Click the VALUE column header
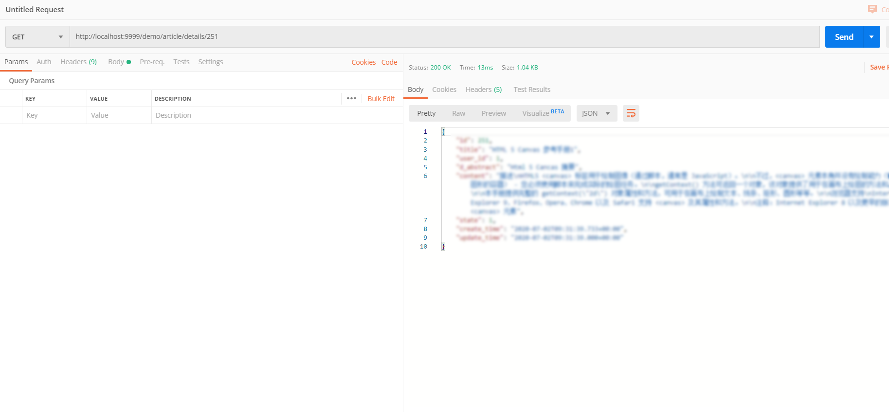889x412 pixels. tap(99, 99)
